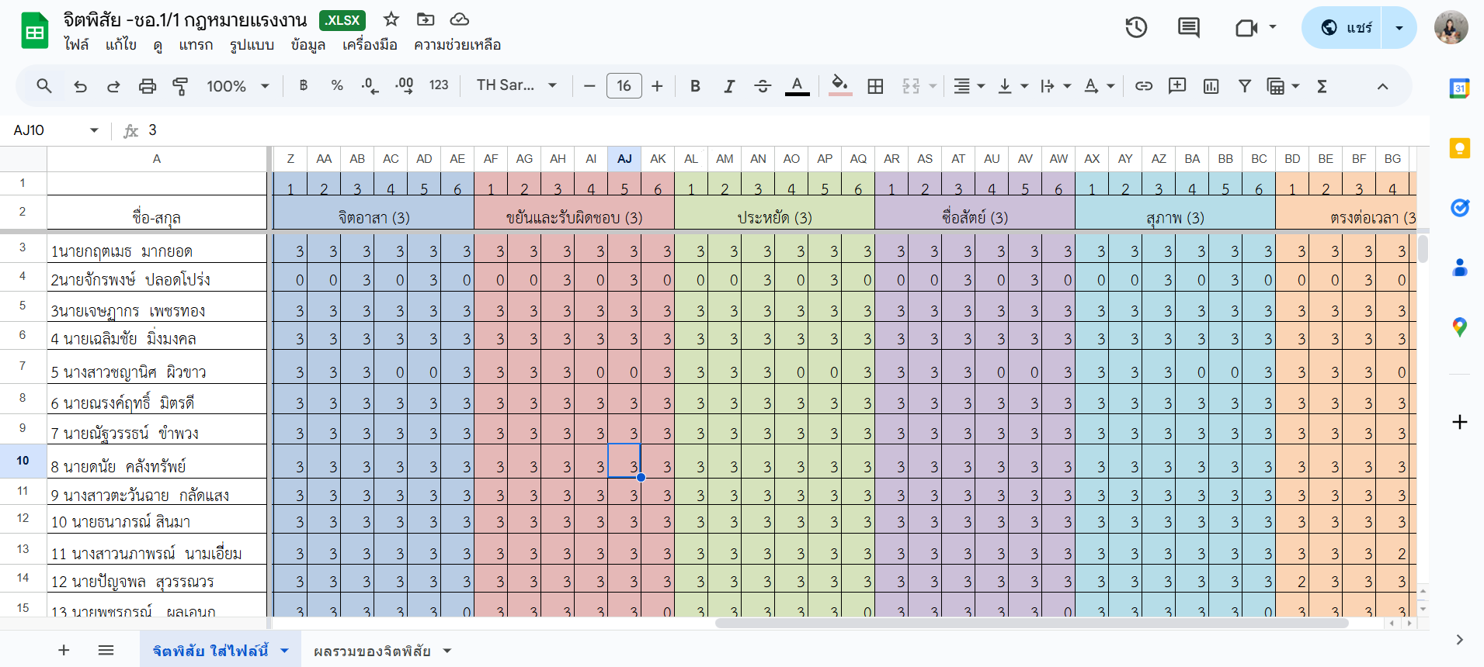Open the table views dropdown

[x=1283, y=86]
